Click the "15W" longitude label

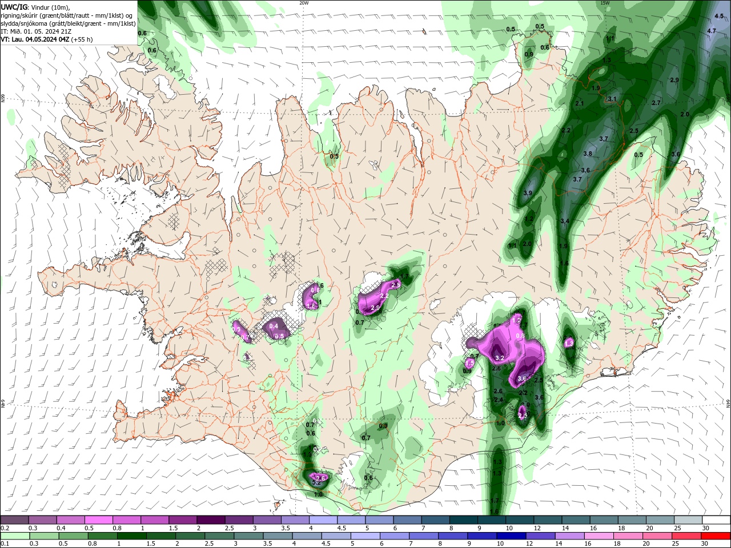[605, 3]
